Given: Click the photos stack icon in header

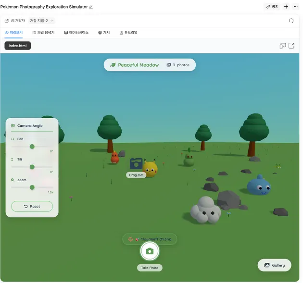Looking at the screenshot, I should 169,65.
